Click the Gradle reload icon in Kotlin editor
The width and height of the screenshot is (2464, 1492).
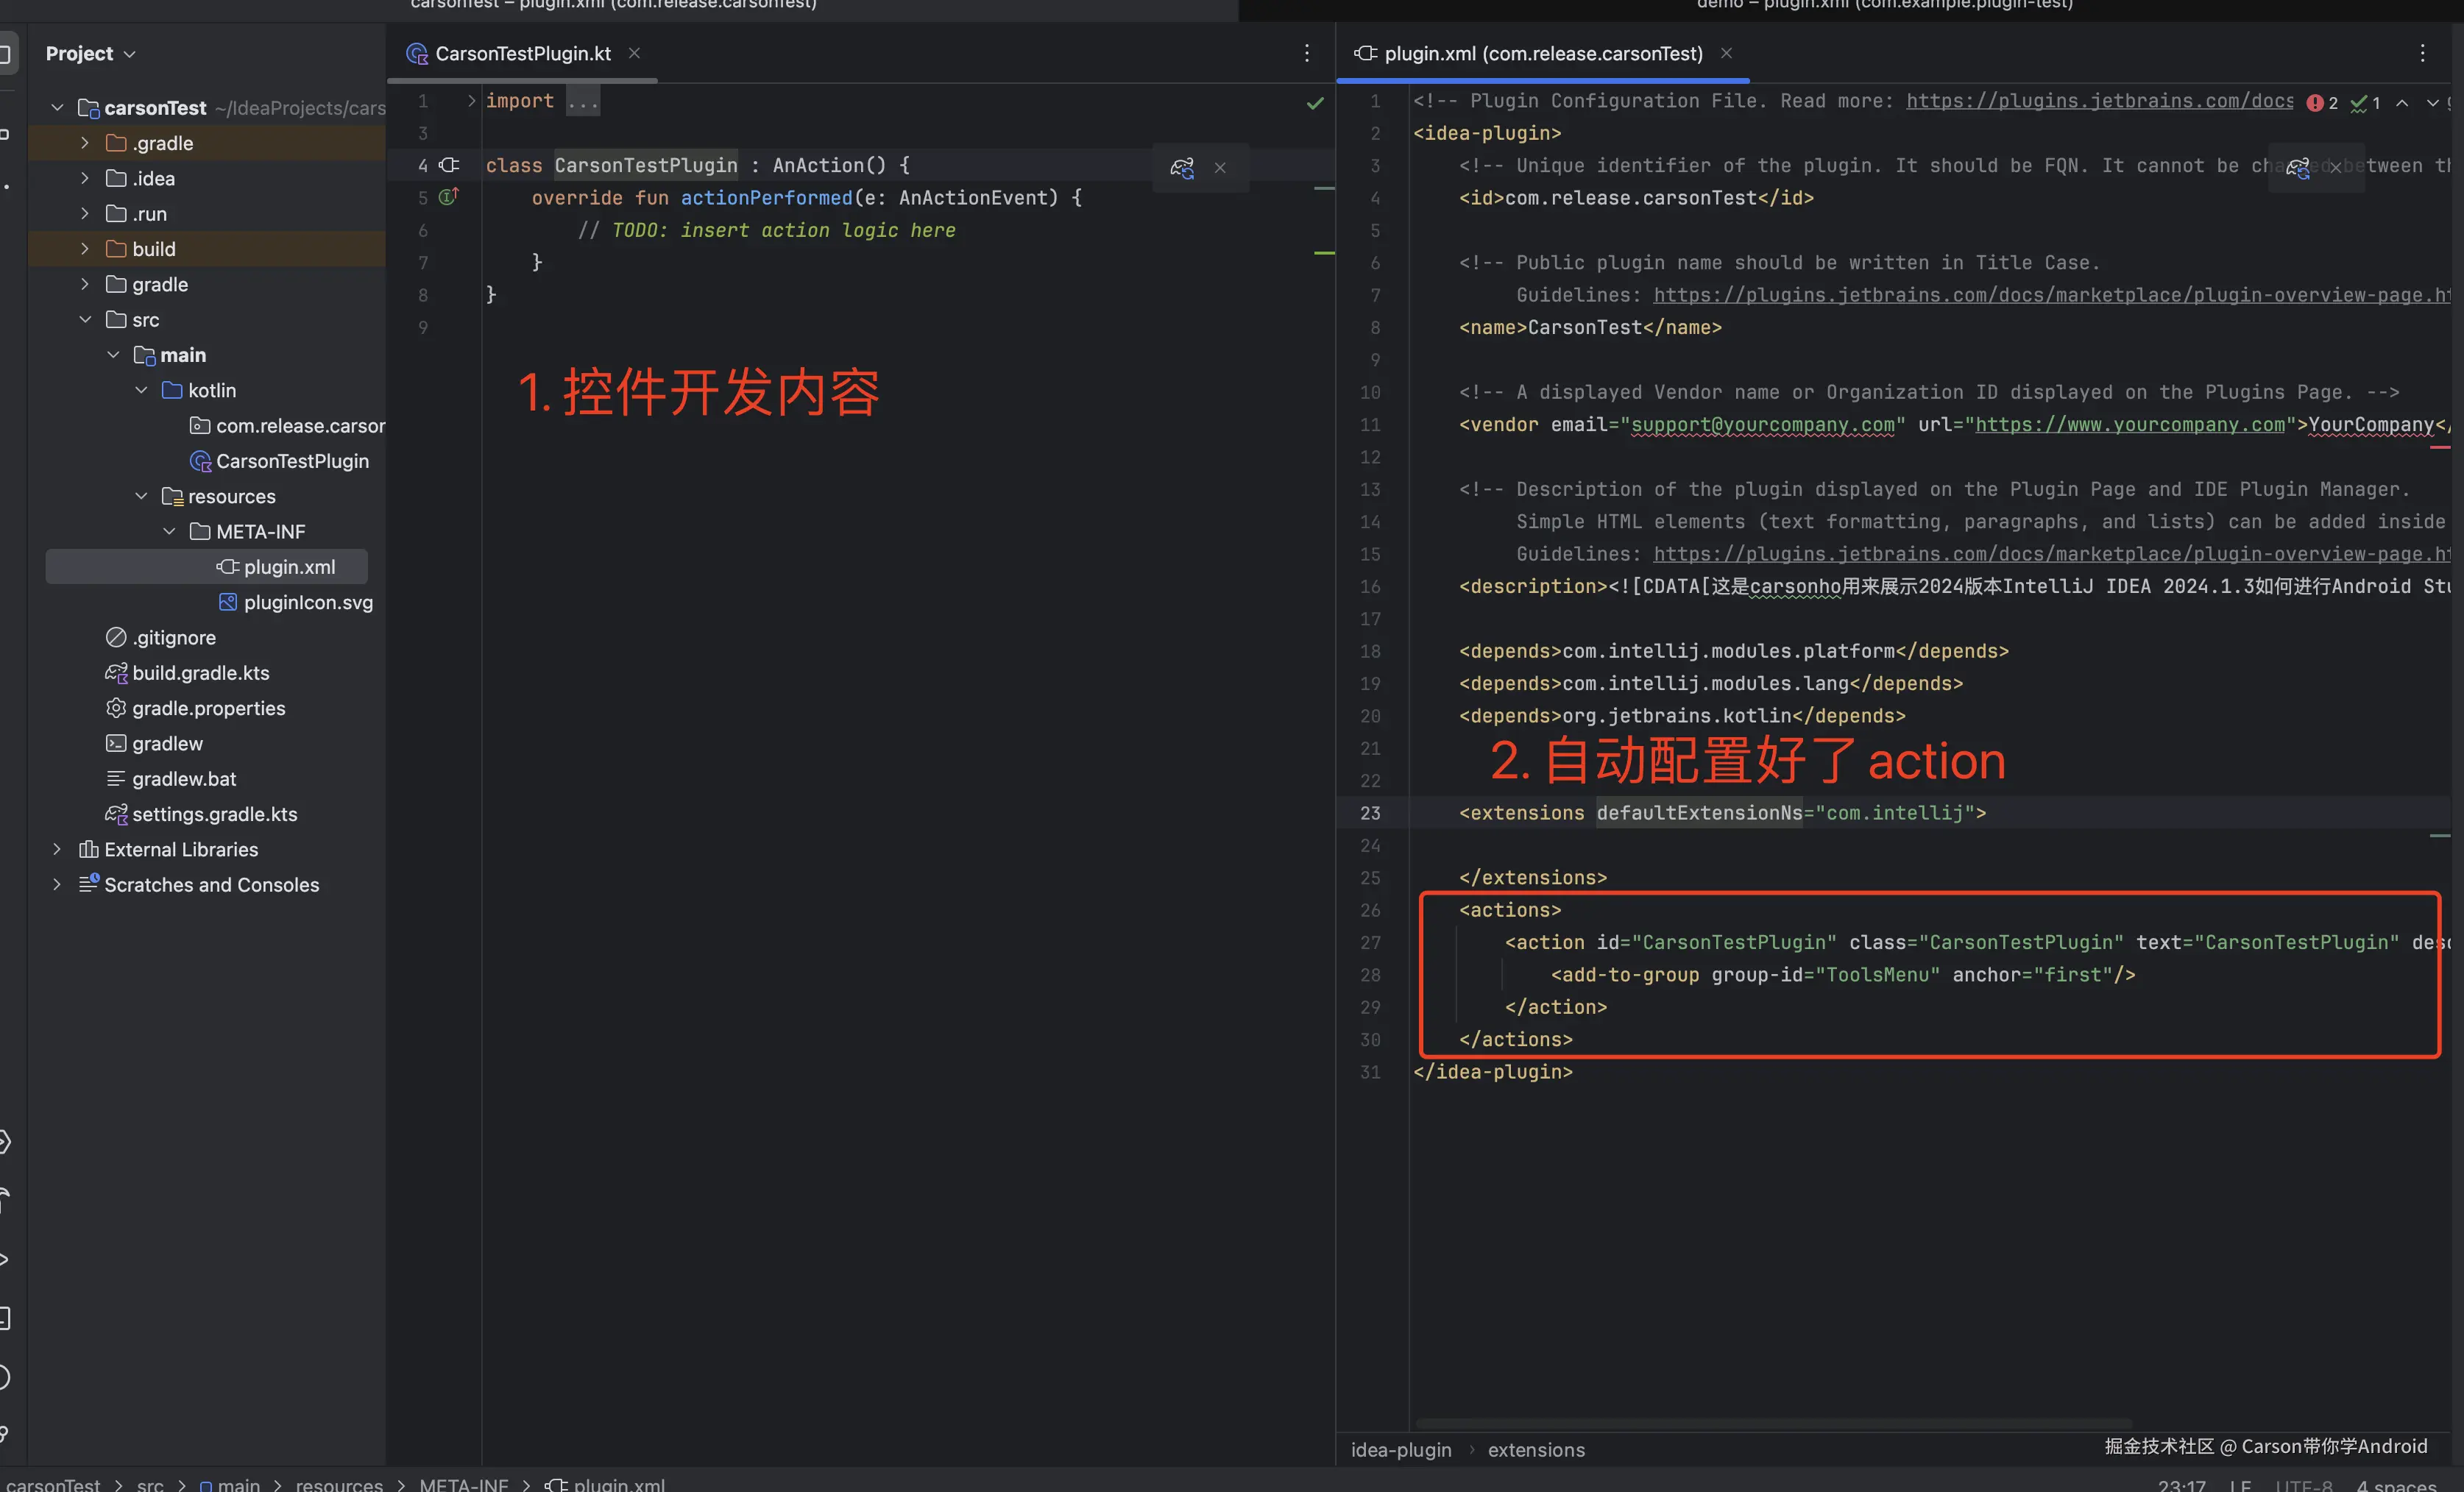(1182, 168)
